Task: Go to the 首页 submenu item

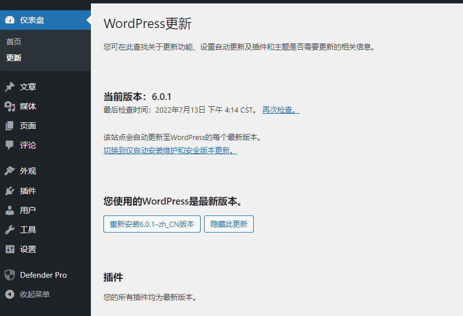Action: click(x=14, y=42)
